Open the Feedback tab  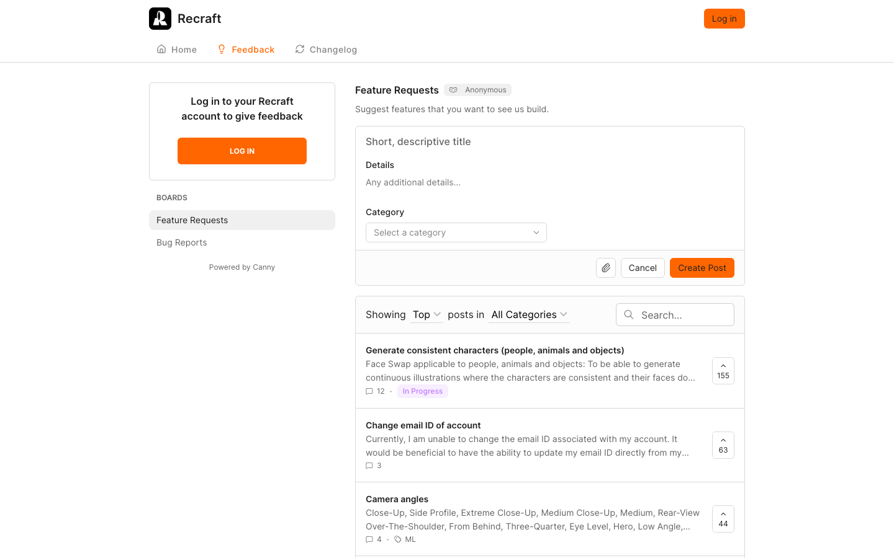point(246,50)
